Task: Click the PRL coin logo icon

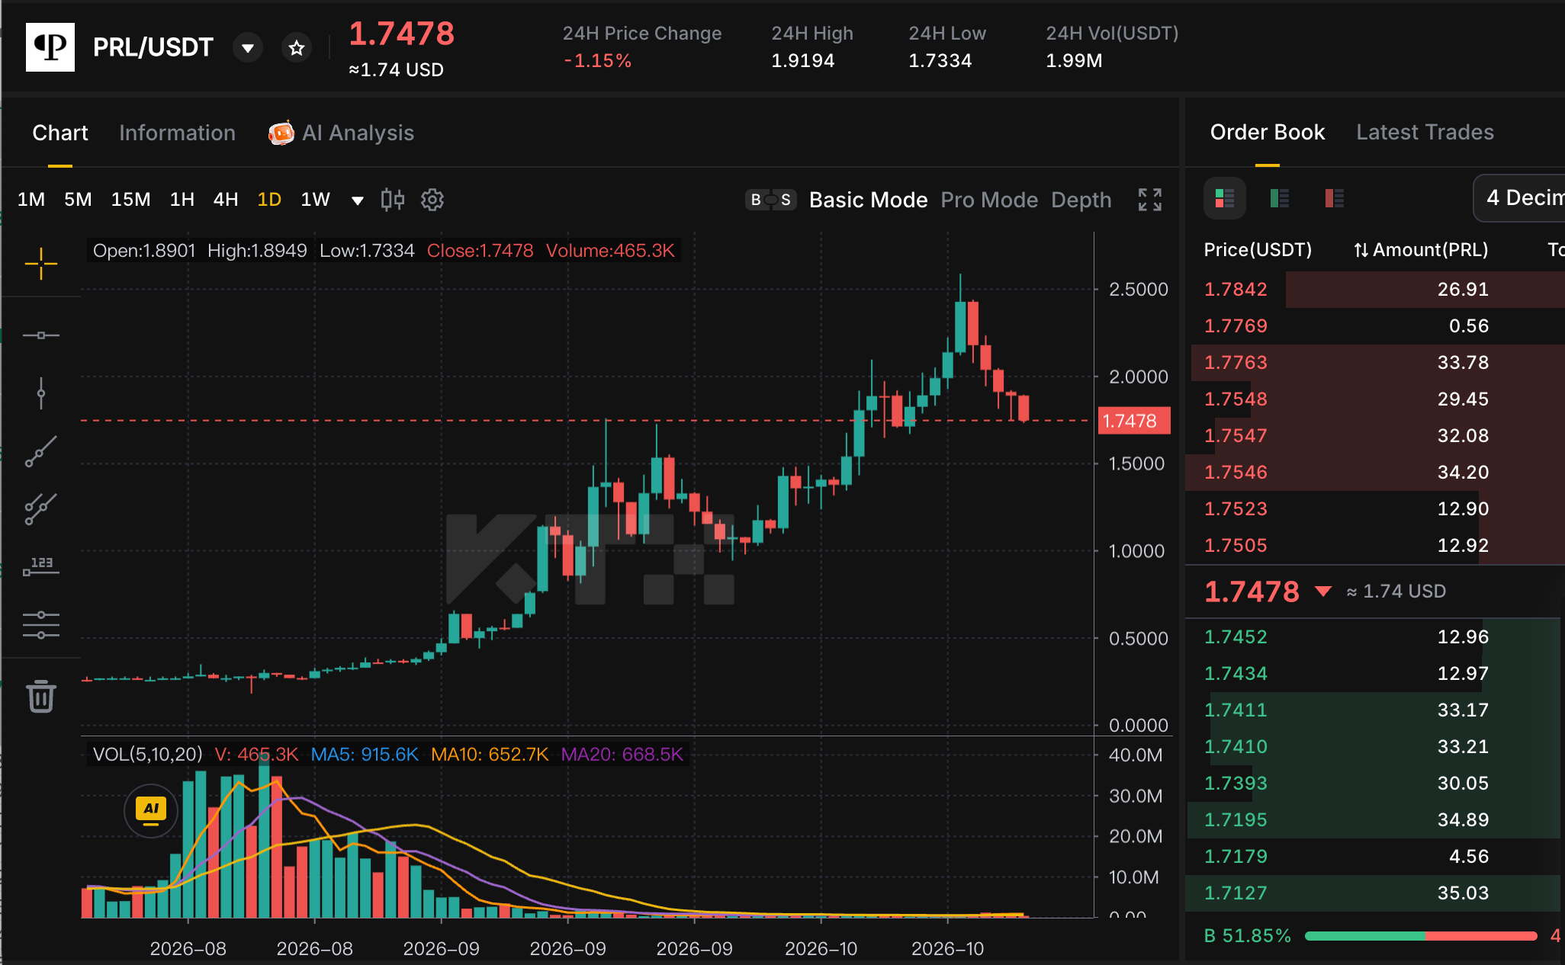Action: pos(50,47)
